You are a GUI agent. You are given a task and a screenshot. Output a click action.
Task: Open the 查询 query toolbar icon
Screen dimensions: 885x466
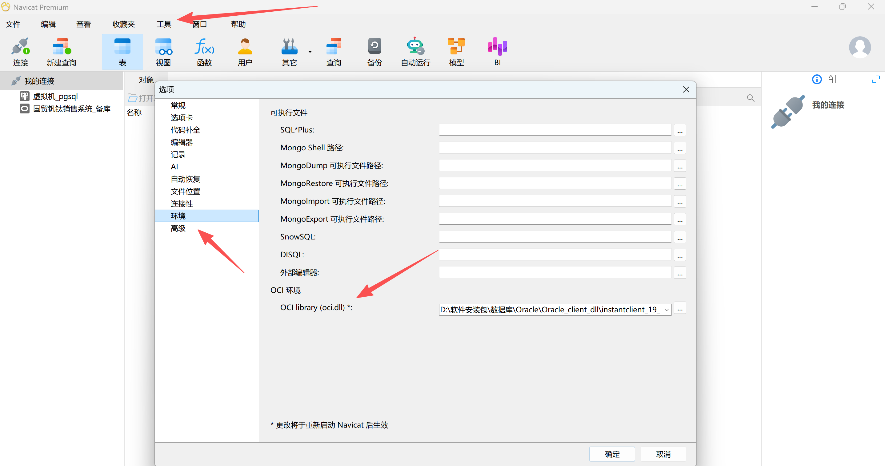(334, 52)
